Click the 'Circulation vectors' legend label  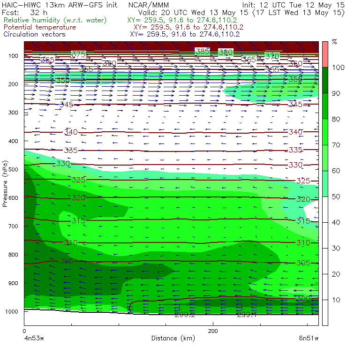click(x=35, y=34)
